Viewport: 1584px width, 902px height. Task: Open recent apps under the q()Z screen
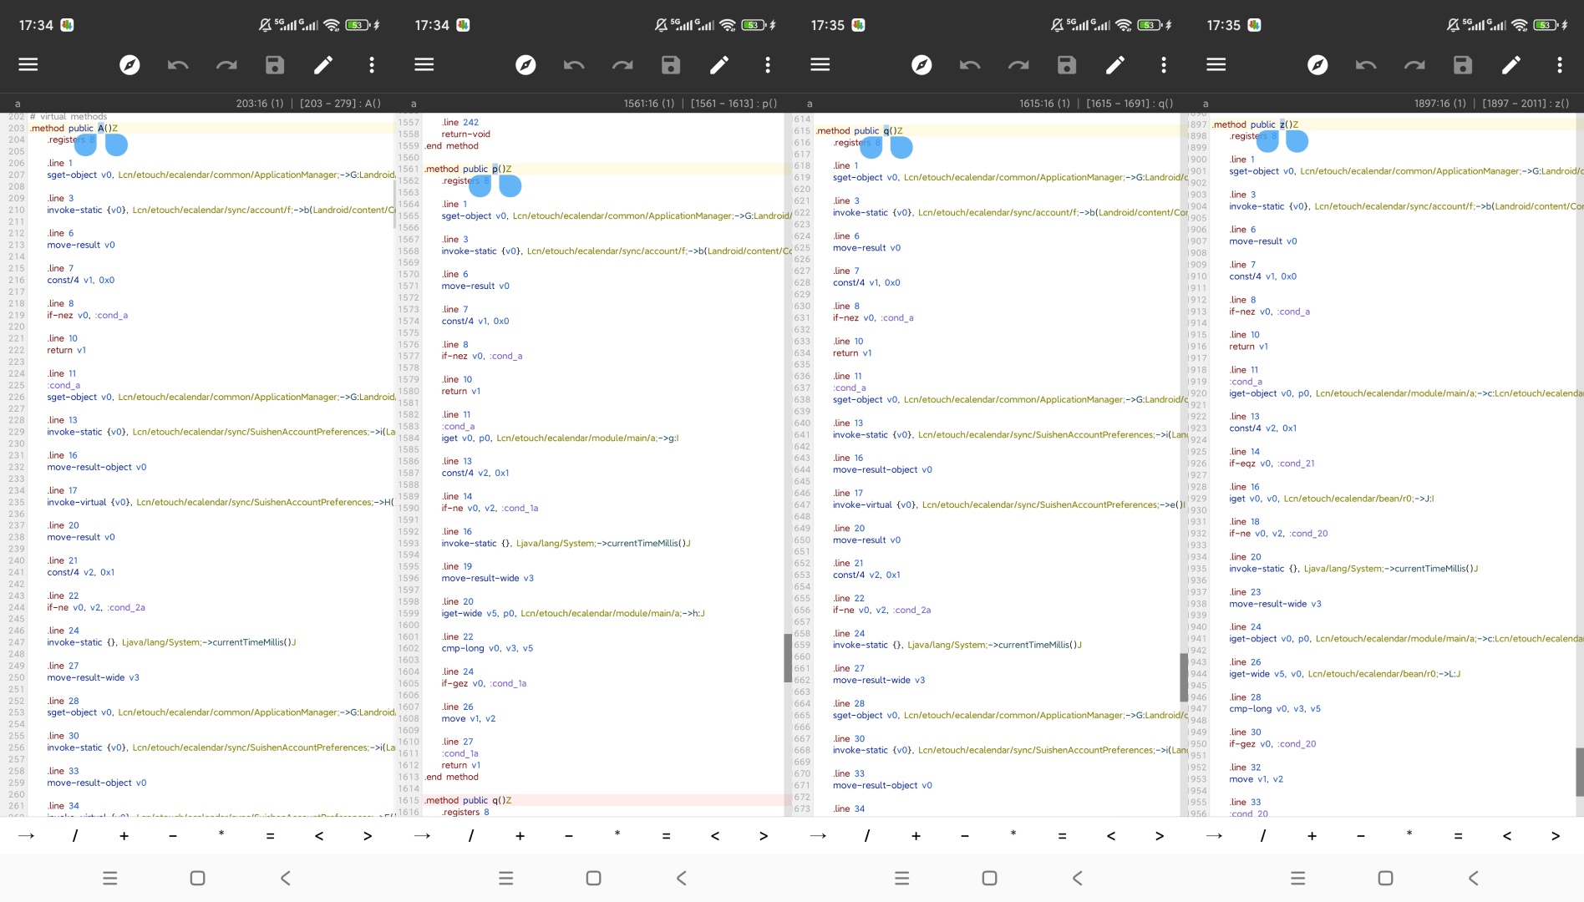click(901, 878)
